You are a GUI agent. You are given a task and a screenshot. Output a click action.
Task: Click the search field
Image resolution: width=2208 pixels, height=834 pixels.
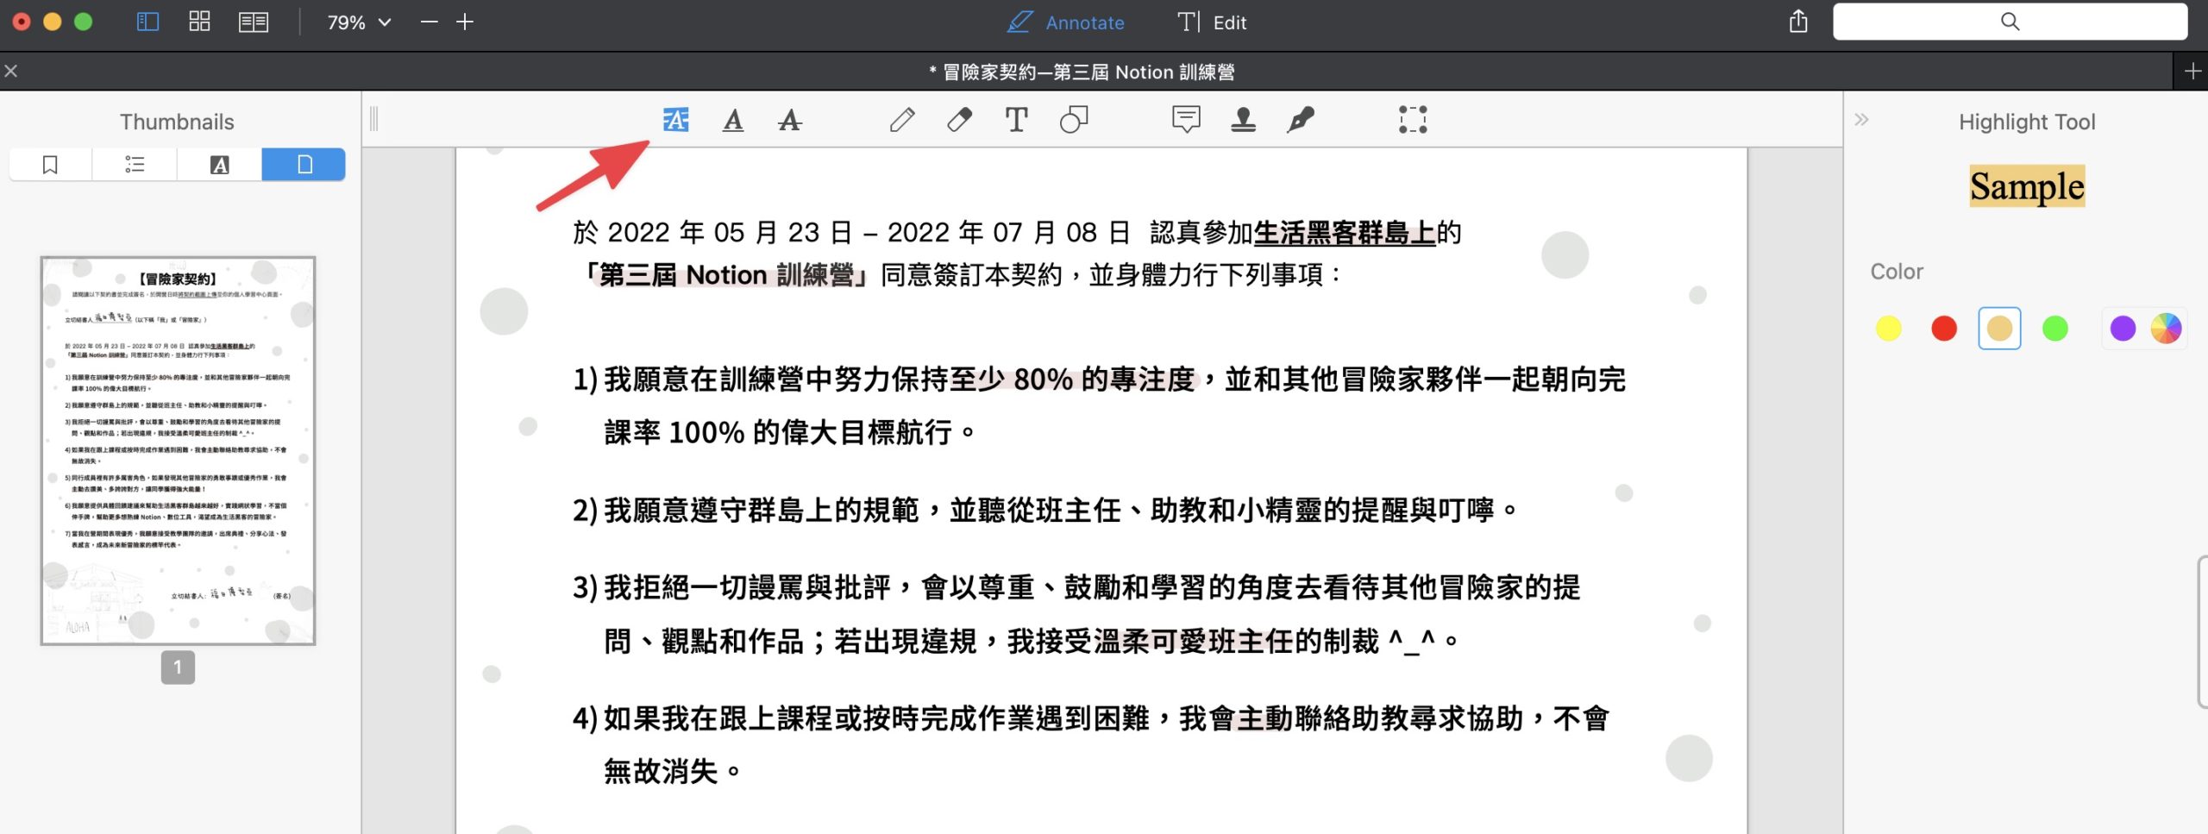(x=2010, y=22)
